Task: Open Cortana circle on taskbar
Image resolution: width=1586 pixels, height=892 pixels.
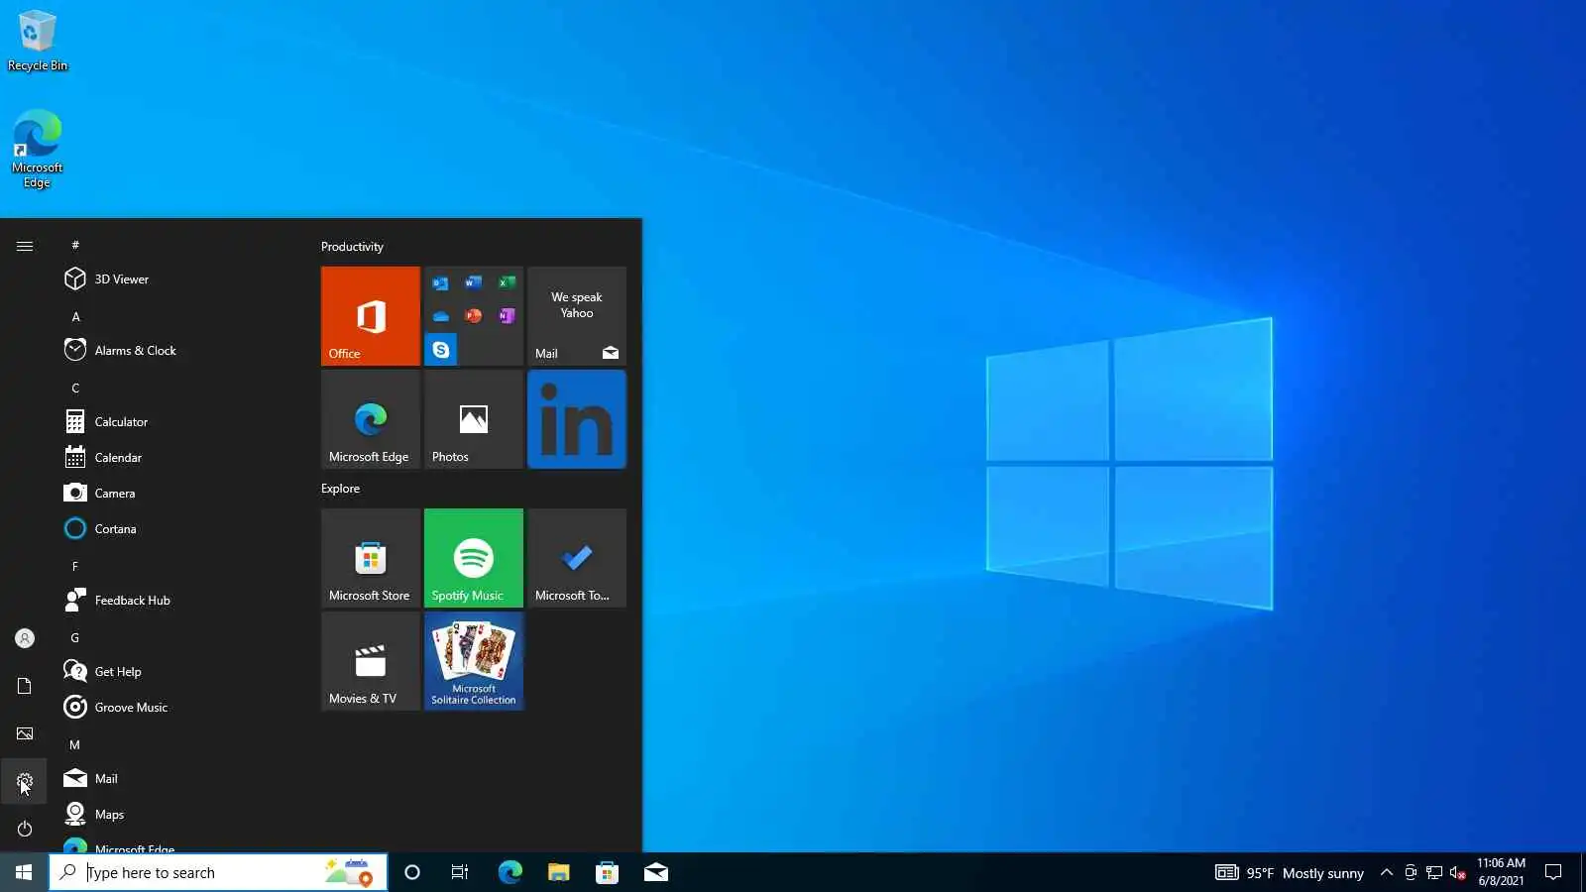Action: [412, 872]
